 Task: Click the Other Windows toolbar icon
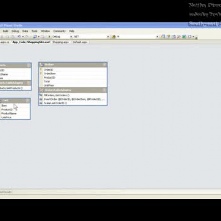coord(190,37)
